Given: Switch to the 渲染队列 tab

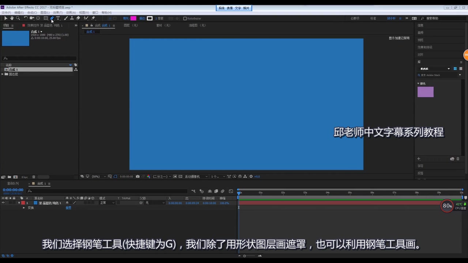Looking at the screenshot, I should pyautogui.click(x=13, y=183).
